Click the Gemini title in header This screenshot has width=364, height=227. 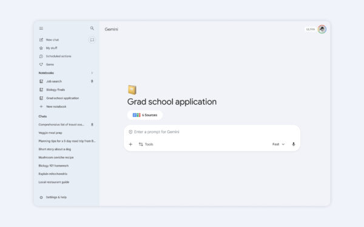click(111, 30)
